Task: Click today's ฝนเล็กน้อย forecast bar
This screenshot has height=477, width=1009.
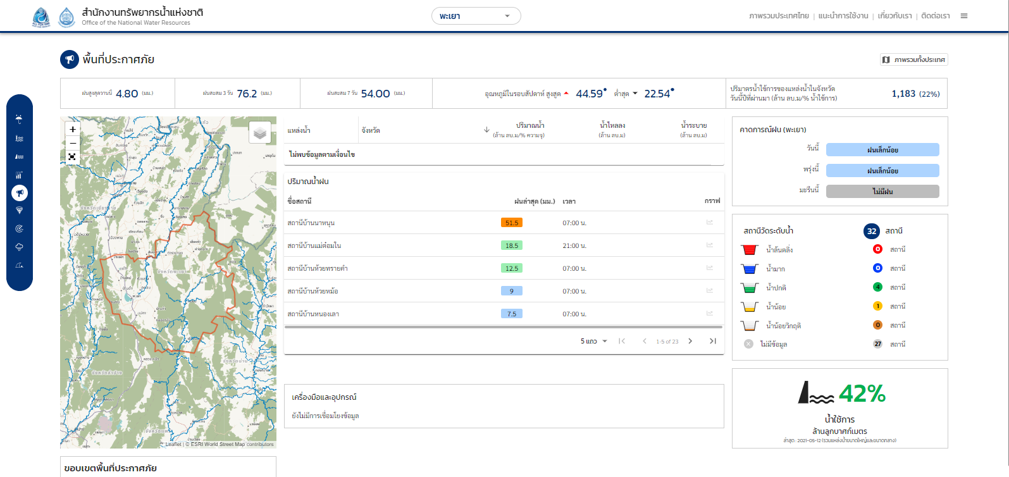Action: coord(882,150)
